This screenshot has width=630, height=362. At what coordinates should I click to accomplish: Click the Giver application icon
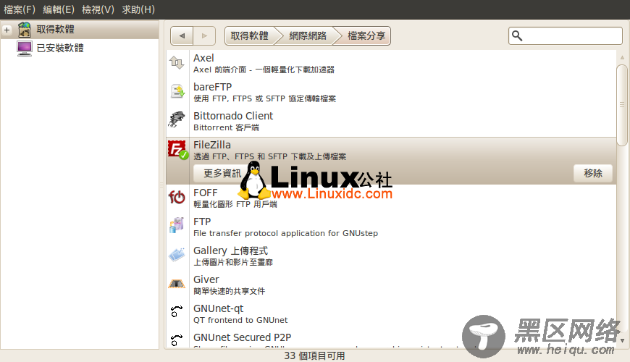[x=177, y=284]
